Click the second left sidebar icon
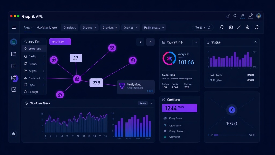Image resolution: width=275 pixels, height=155 pixels. [x=14, y=54]
